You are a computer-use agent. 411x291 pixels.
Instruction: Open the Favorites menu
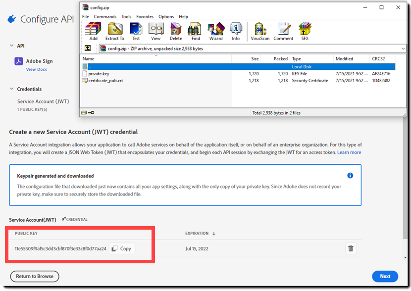[145, 16]
